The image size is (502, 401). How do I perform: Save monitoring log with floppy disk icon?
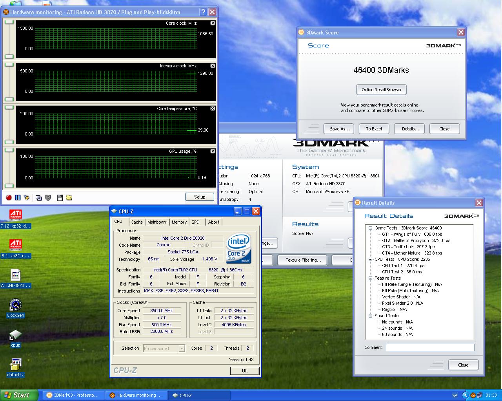(x=60, y=198)
